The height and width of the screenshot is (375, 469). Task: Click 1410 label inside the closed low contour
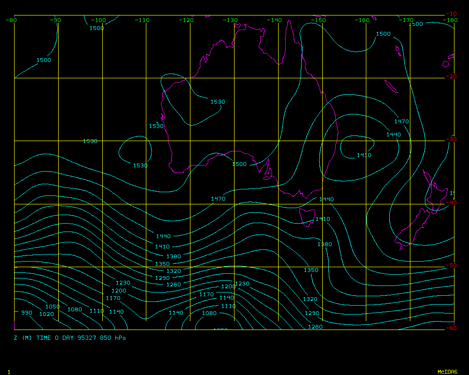(x=364, y=155)
